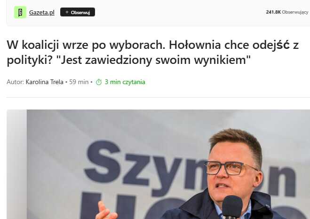The width and height of the screenshot is (310, 219).
Task: Click the "3 min czytania" reading time
Action: click(125, 82)
